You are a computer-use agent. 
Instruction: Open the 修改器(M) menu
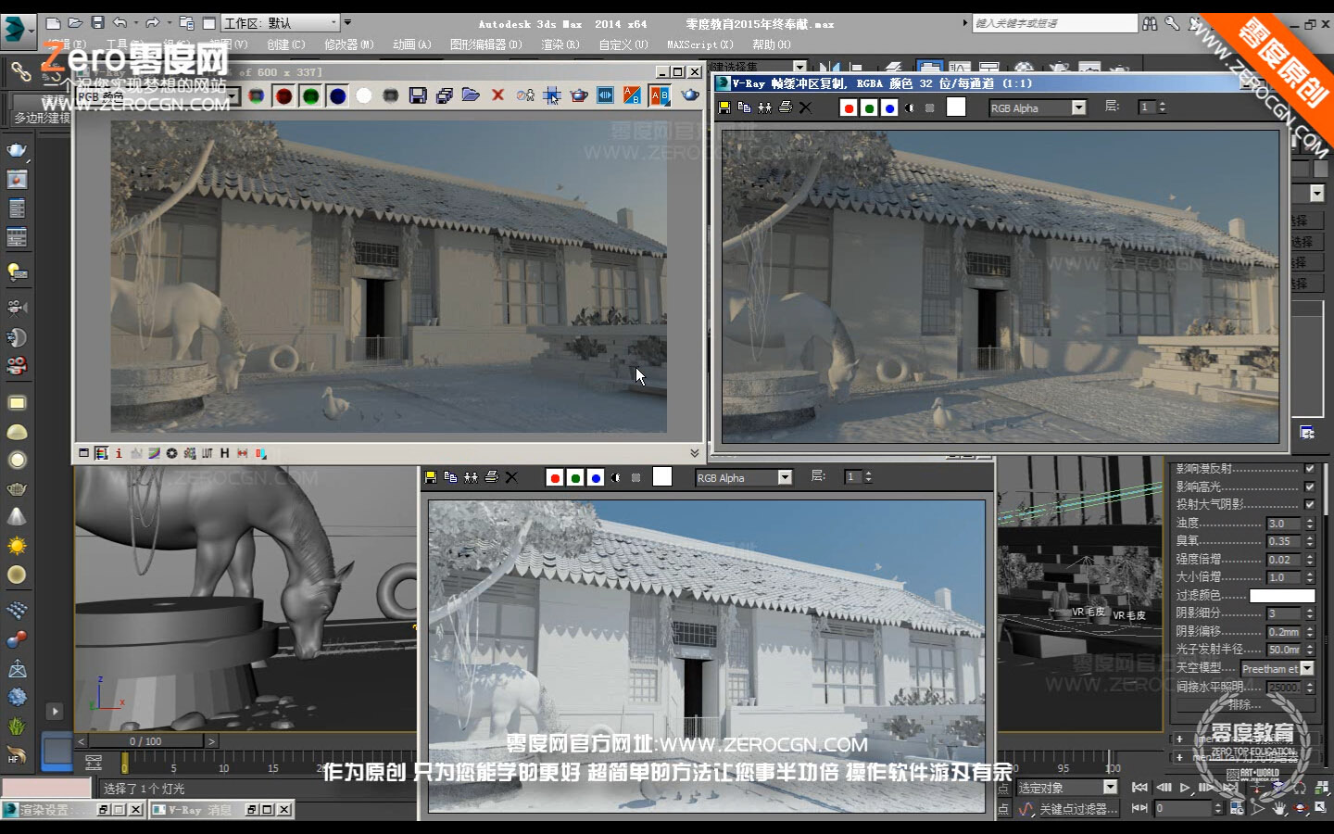[349, 44]
